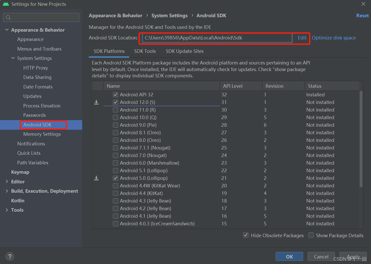The width and height of the screenshot is (371, 264).
Task: Click System Settings breadcrumb
Action: (169, 16)
